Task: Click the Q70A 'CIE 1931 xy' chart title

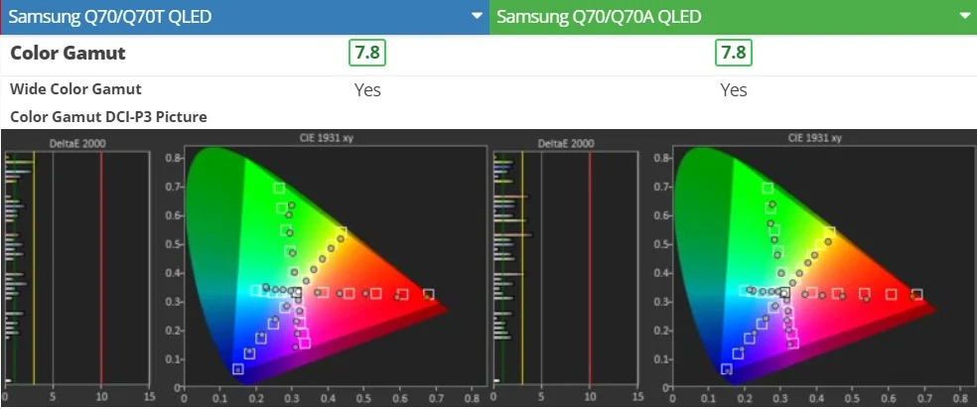Action: point(815,138)
